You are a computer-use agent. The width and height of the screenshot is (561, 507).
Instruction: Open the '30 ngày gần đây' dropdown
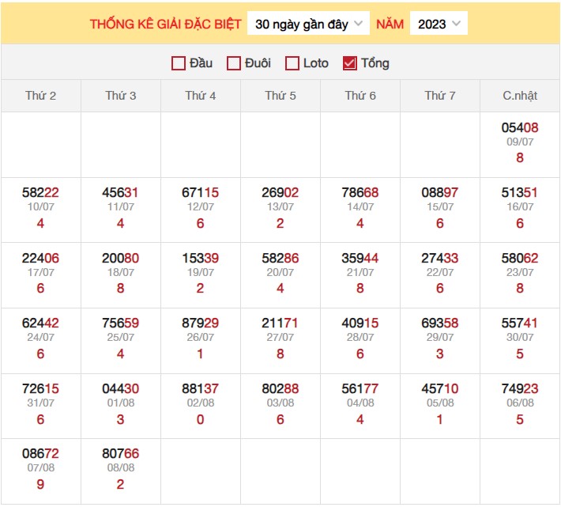(308, 24)
